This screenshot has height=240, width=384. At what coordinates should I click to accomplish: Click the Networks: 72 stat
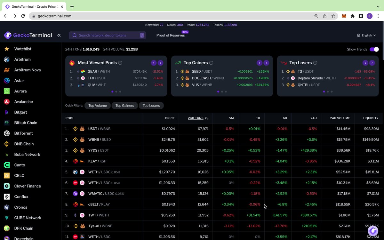(x=154, y=25)
